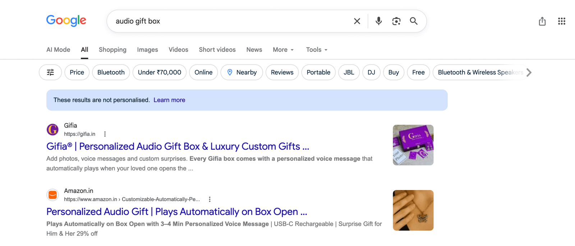575x246 pixels.
Task: Open the Google apps grid icon
Action: (x=562, y=21)
